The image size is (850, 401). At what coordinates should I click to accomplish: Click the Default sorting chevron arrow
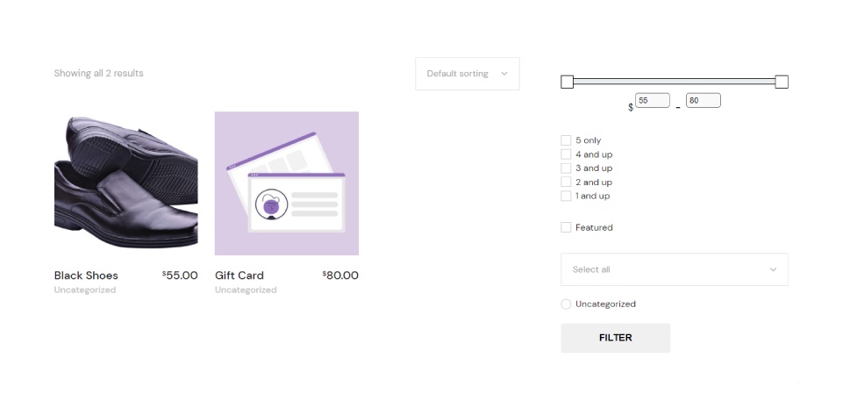pos(504,74)
